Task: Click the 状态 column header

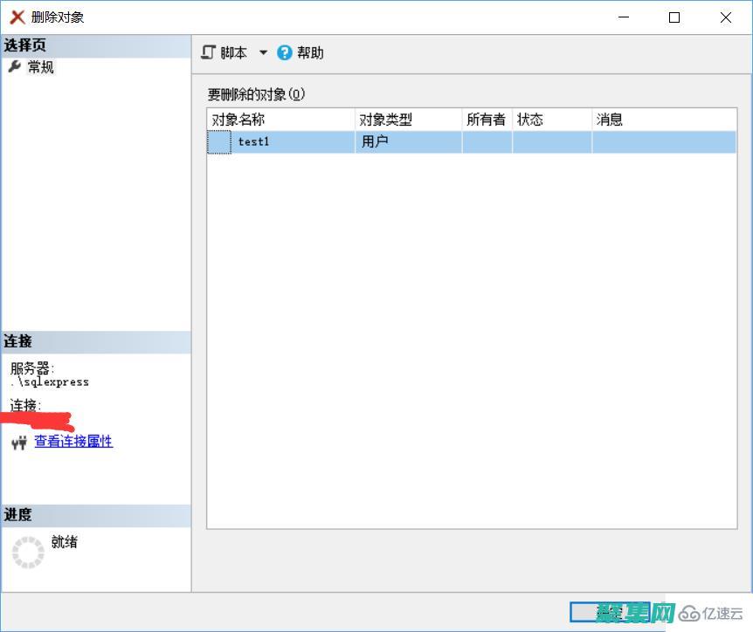Action: click(x=551, y=120)
